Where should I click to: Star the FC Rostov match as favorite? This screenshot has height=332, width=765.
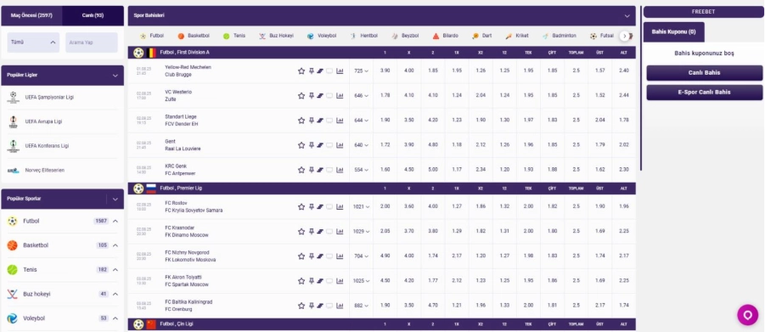click(301, 206)
